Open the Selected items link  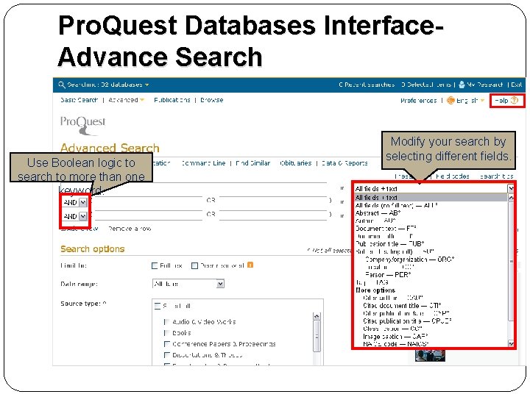pos(426,85)
